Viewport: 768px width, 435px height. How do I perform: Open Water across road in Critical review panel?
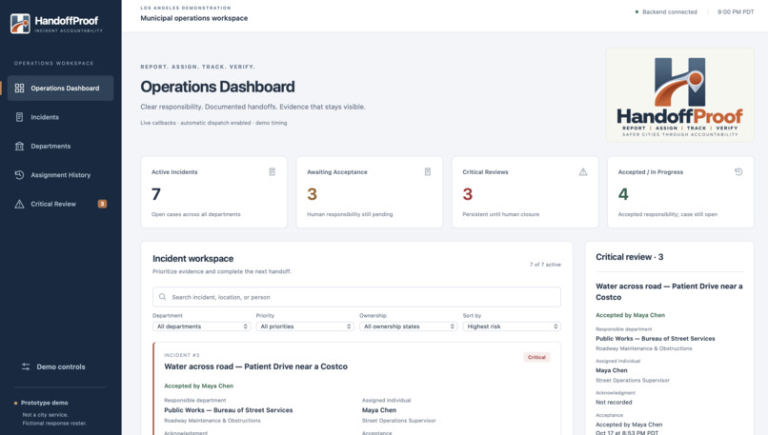[x=669, y=291]
